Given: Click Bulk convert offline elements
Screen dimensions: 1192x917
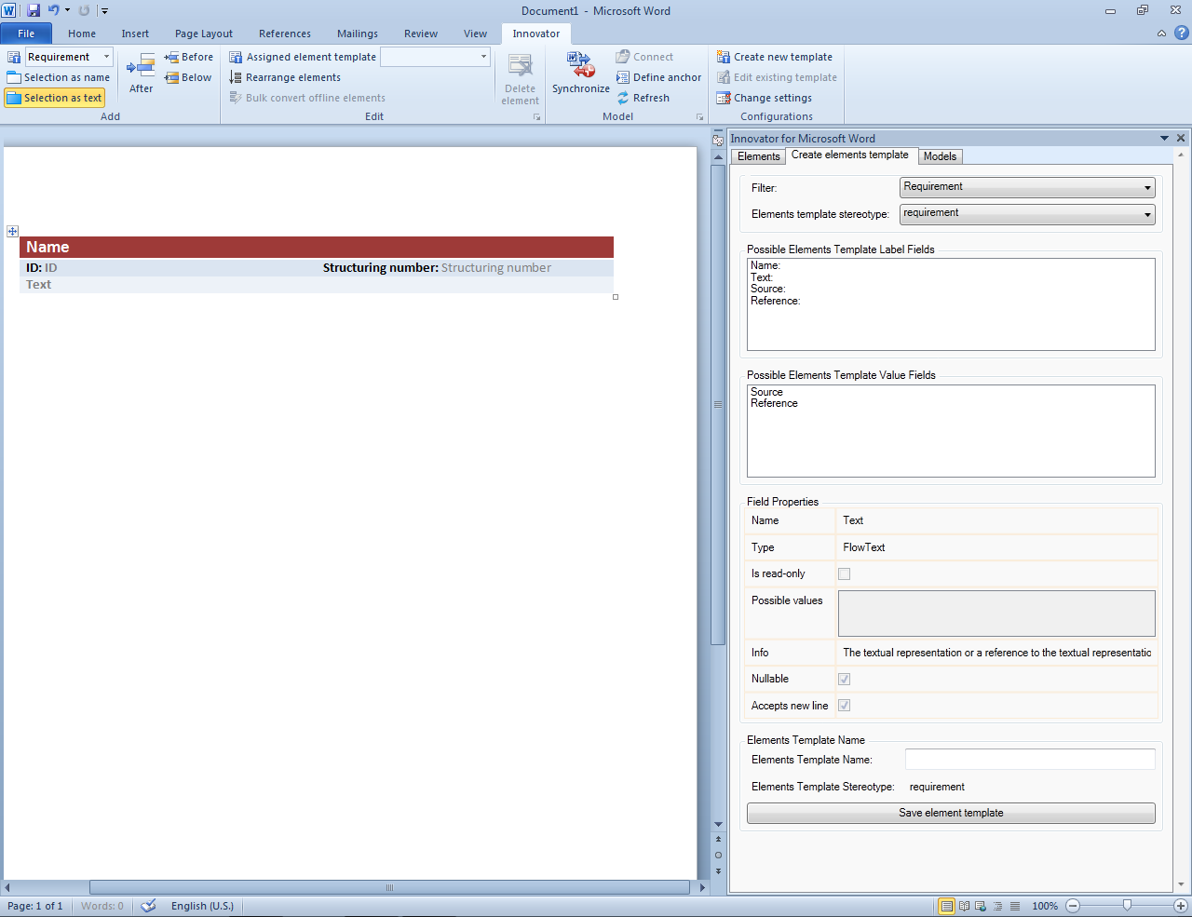Looking at the screenshot, I should 307,98.
